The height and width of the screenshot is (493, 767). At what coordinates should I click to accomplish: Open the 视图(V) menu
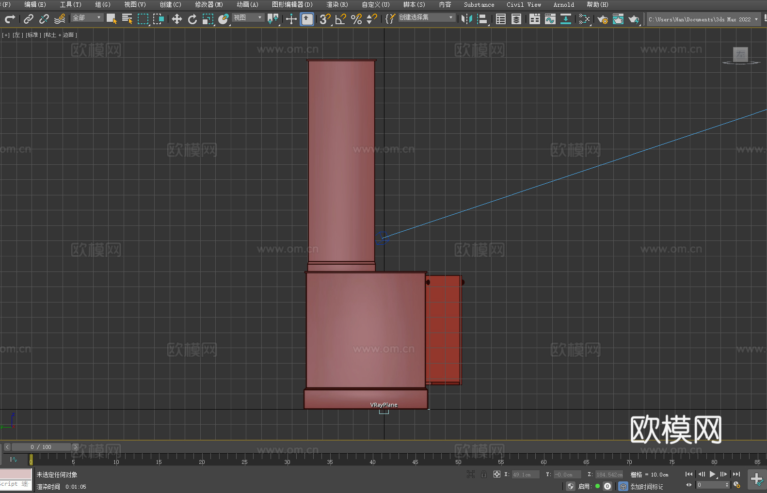[x=135, y=4]
